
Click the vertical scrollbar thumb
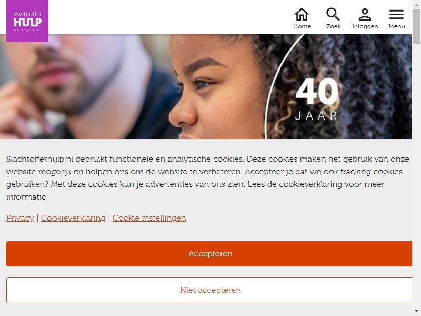[x=416, y=26]
